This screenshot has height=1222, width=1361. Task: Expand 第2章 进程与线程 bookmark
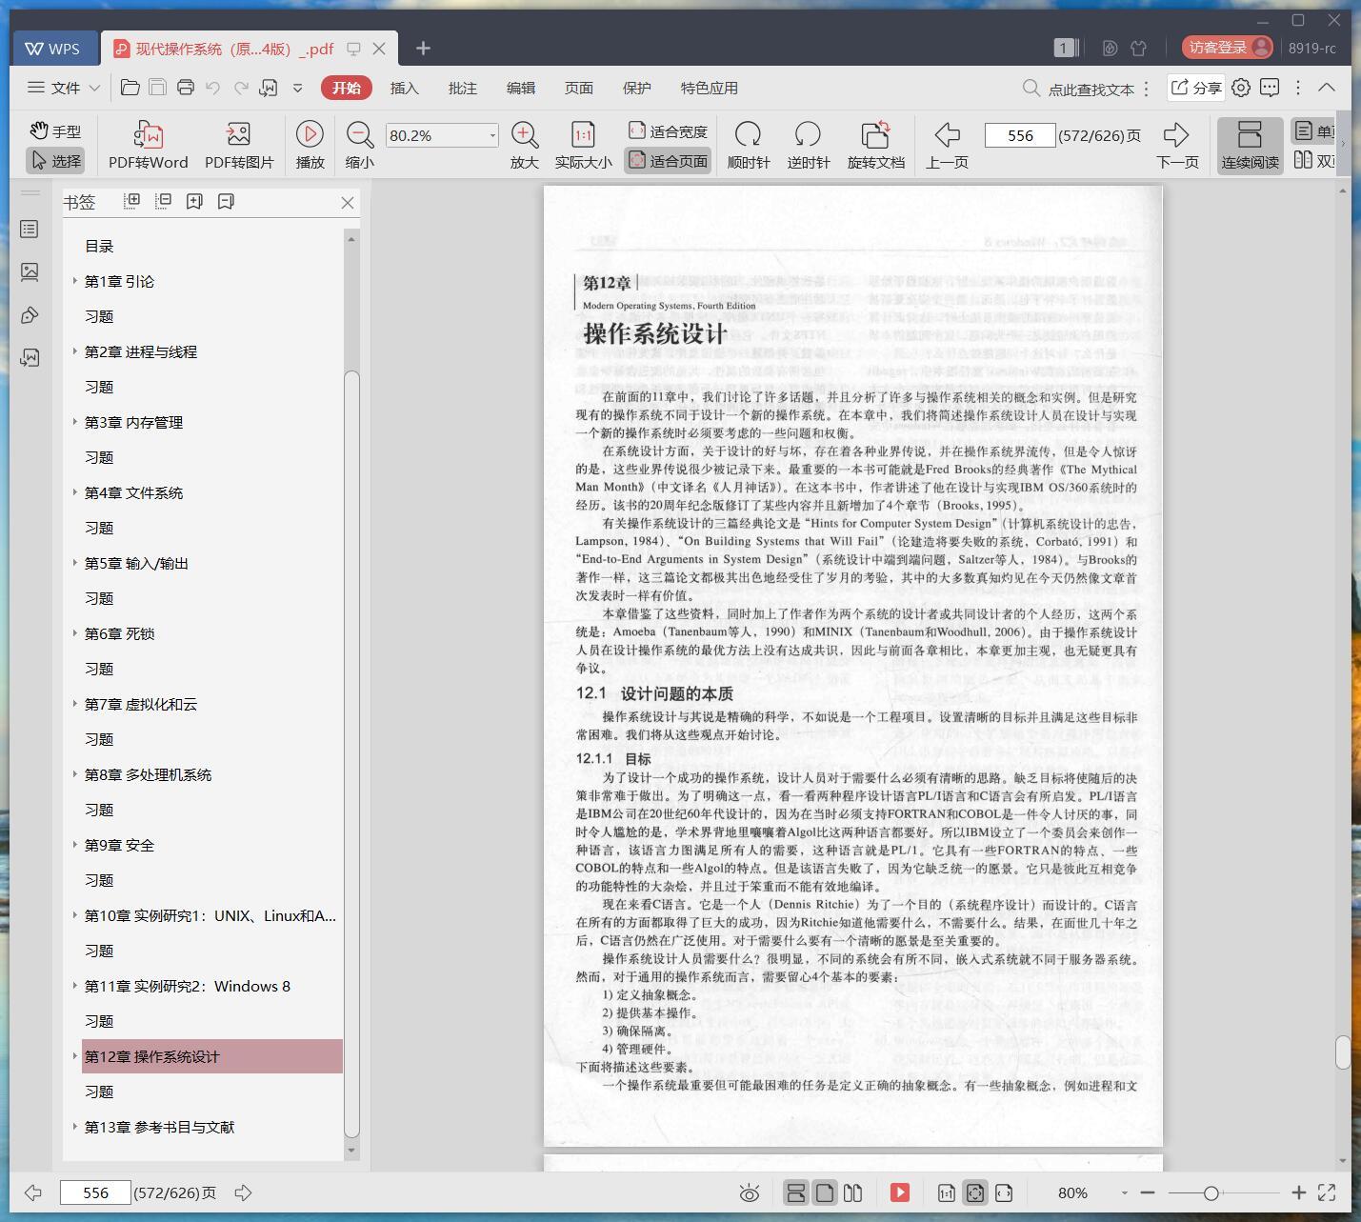(x=75, y=351)
